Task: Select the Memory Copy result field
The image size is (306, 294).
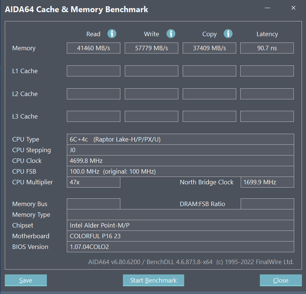Action: point(209,48)
